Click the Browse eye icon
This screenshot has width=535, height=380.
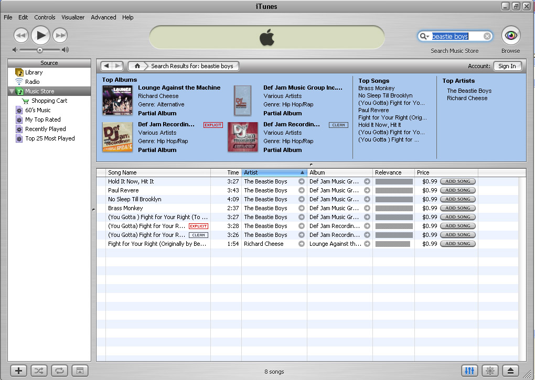pyautogui.click(x=511, y=36)
